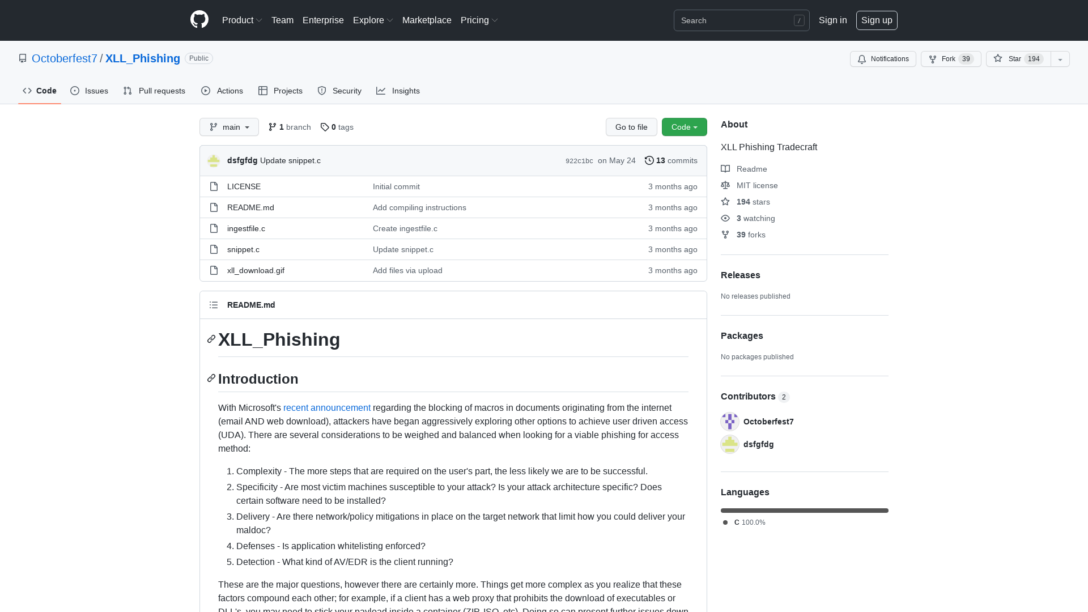This screenshot has height=612, width=1088.
Task: Click the file icon beside ingestfile.c
Action: (214, 228)
